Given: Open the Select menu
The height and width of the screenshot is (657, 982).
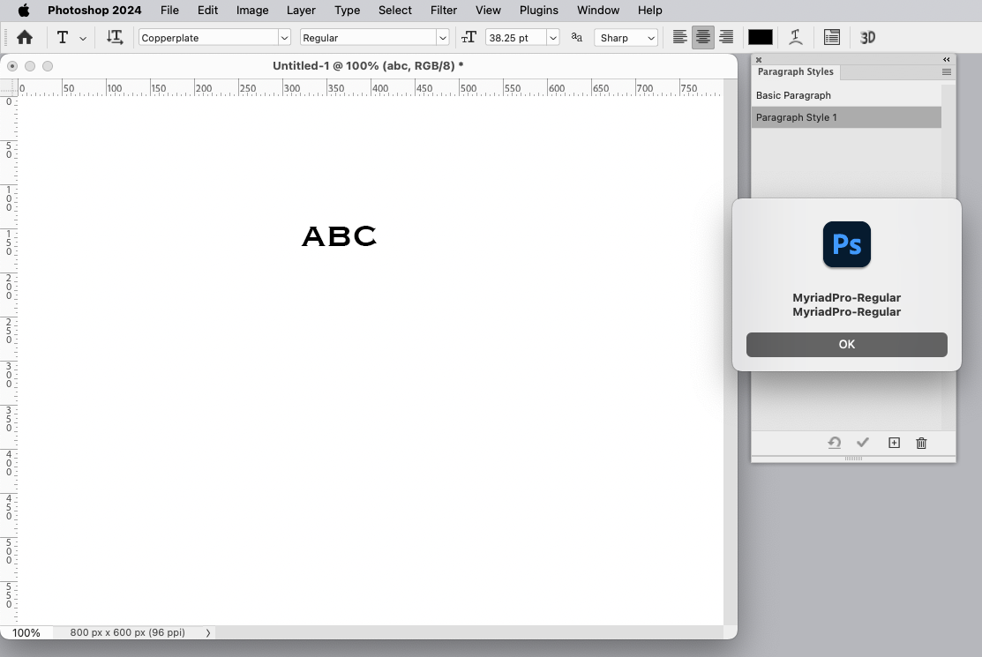Looking at the screenshot, I should coord(395,10).
